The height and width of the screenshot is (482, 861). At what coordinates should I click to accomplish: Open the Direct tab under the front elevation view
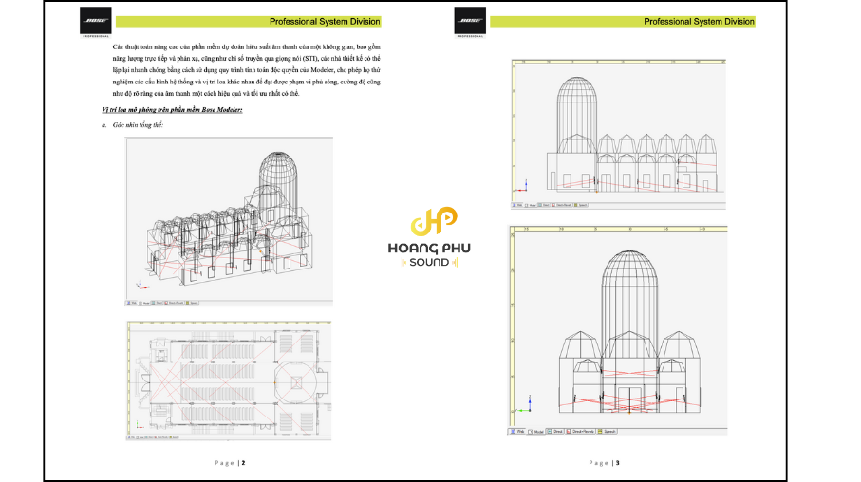[x=555, y=432]
